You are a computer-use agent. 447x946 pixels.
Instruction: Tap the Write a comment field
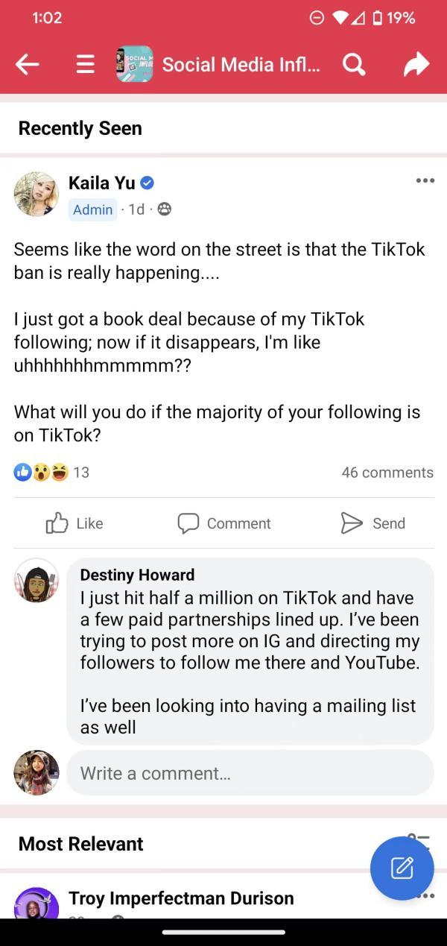click(250, 773)
